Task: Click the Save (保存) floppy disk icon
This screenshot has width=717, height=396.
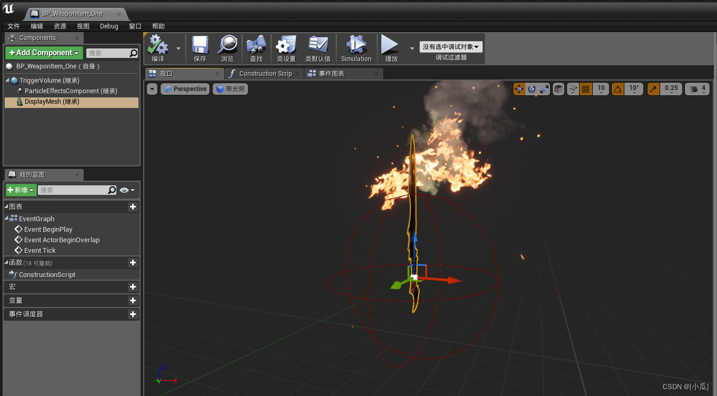Action: [200, 45]
